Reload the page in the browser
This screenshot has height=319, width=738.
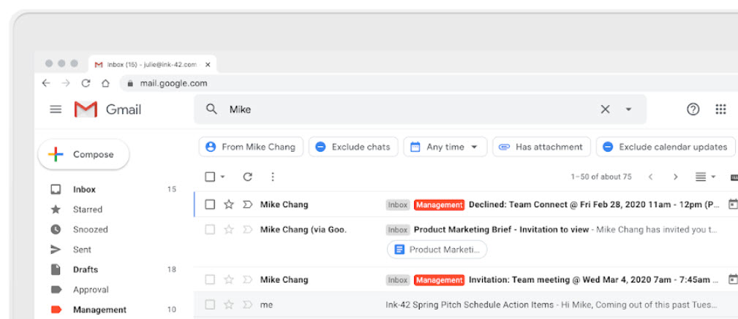(86, 83)
